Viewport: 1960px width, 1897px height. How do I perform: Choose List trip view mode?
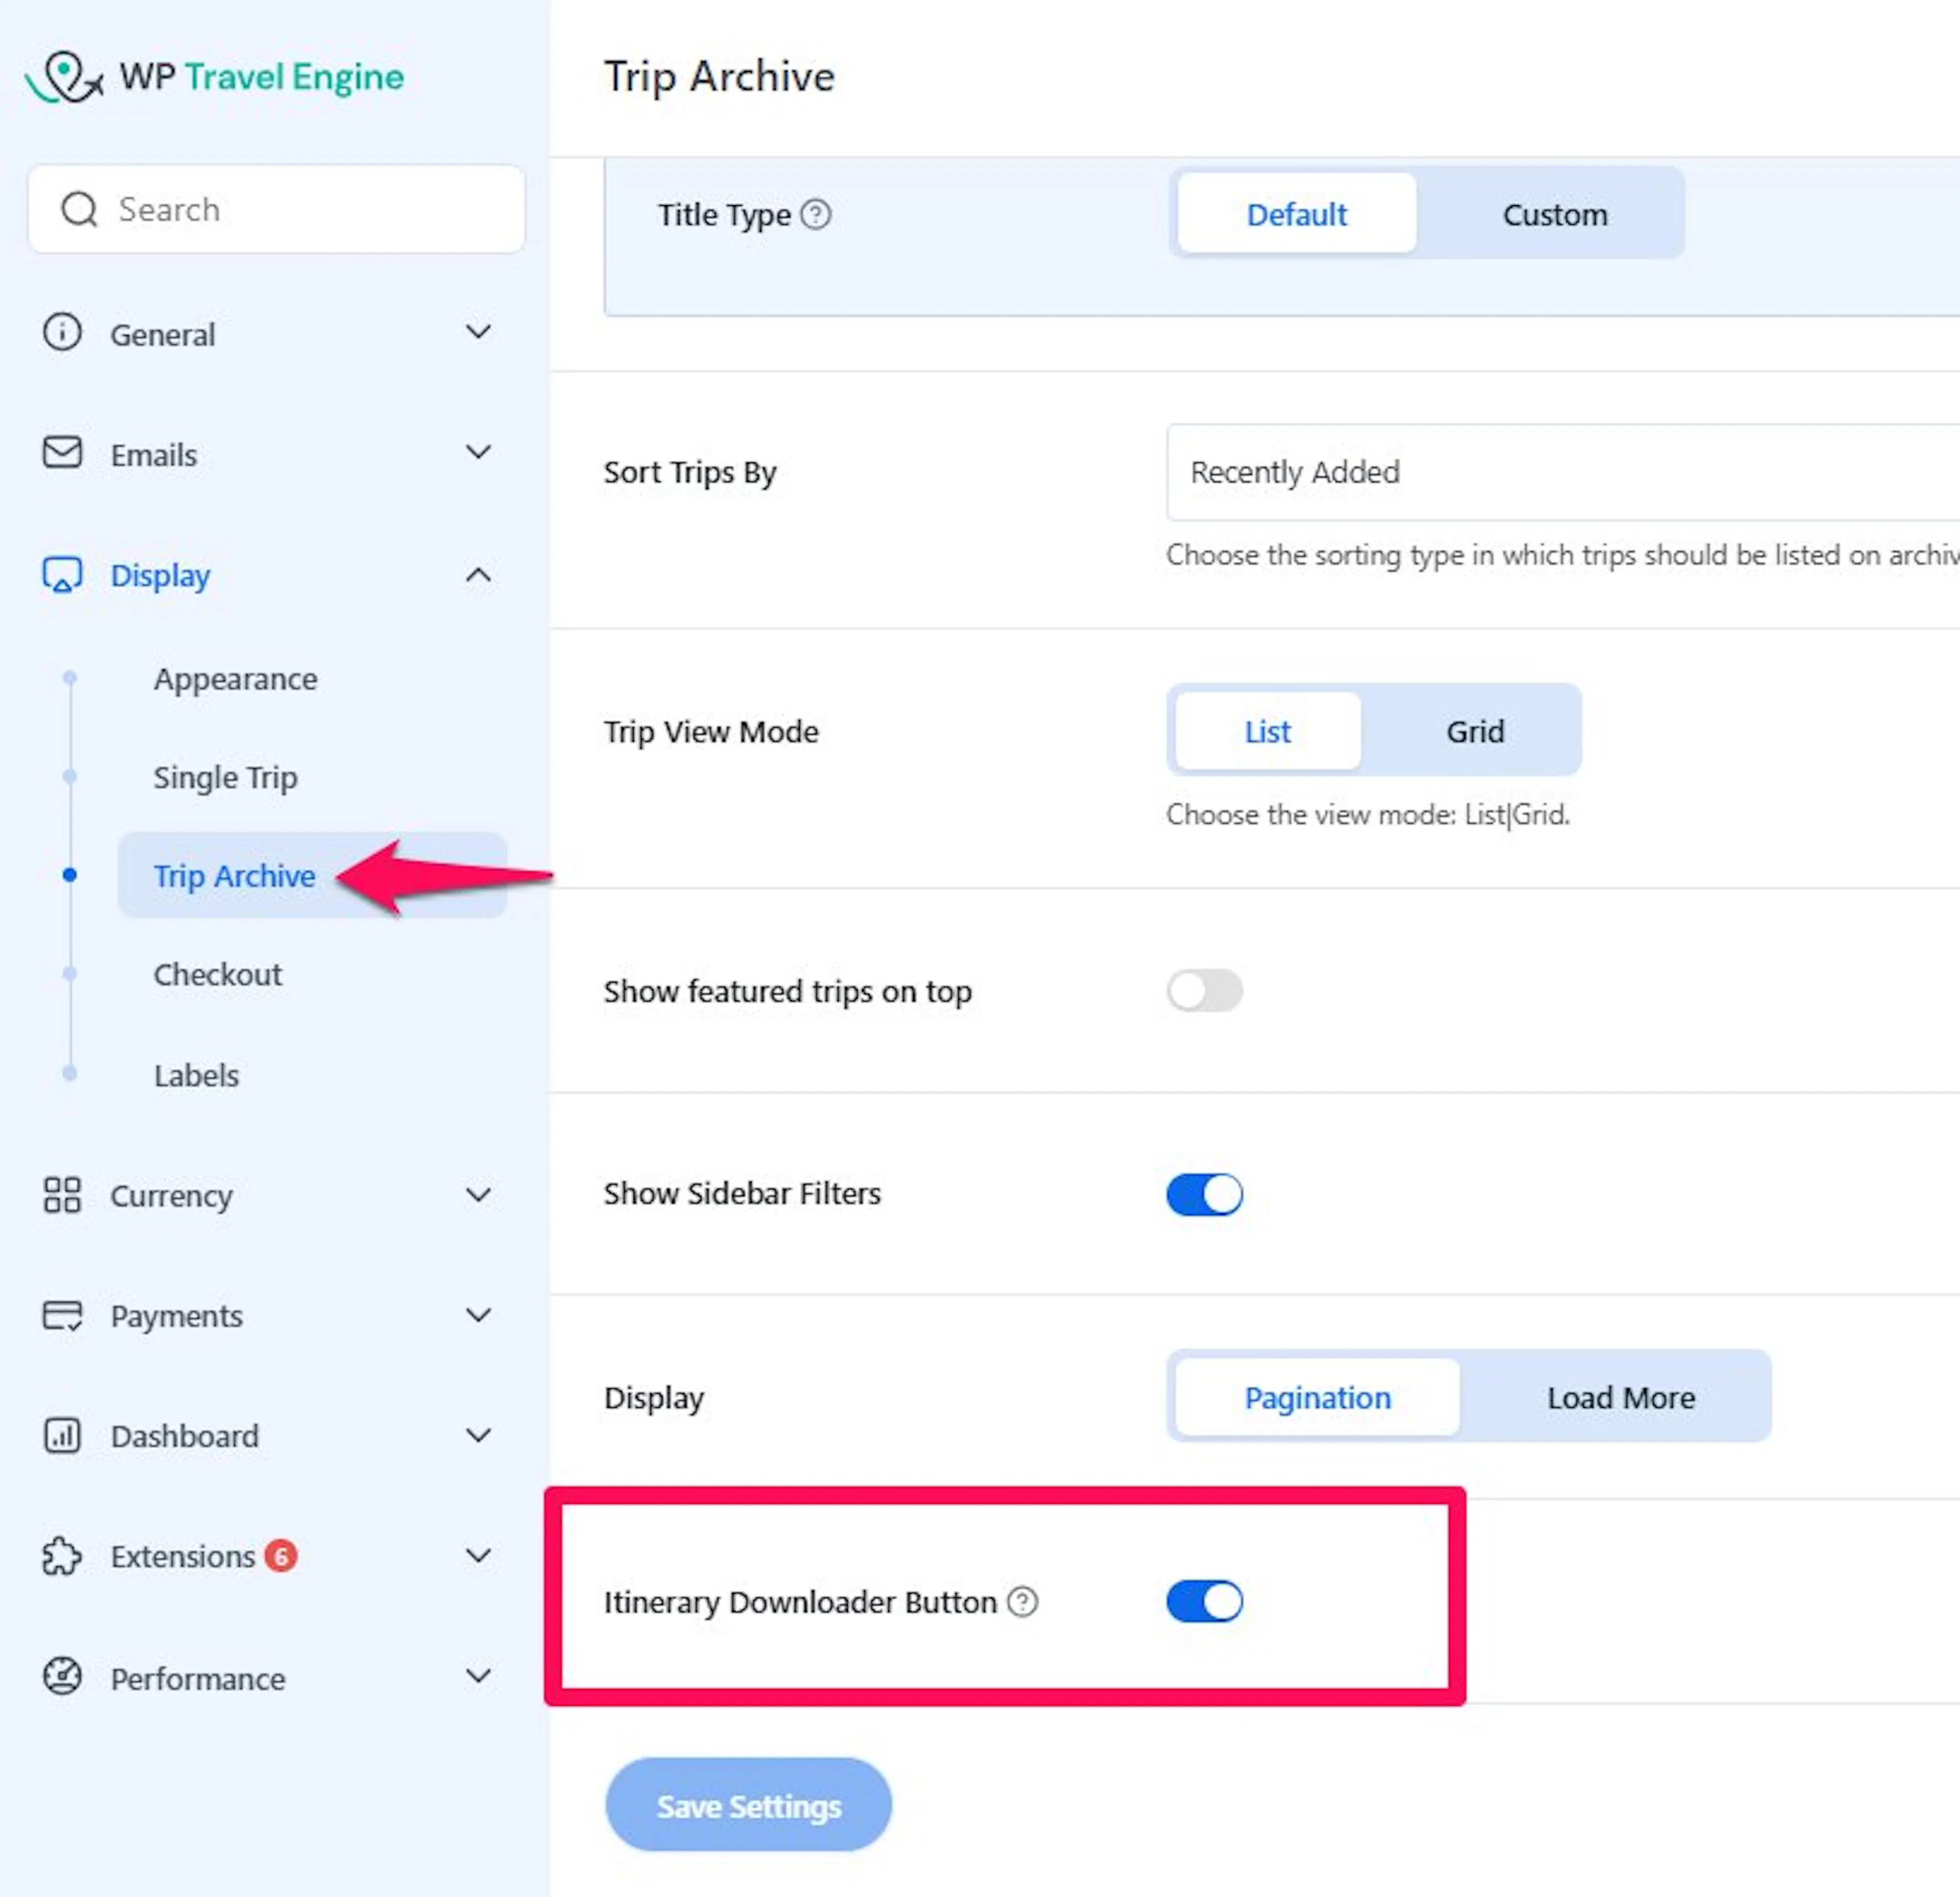tap(1267, 731)
